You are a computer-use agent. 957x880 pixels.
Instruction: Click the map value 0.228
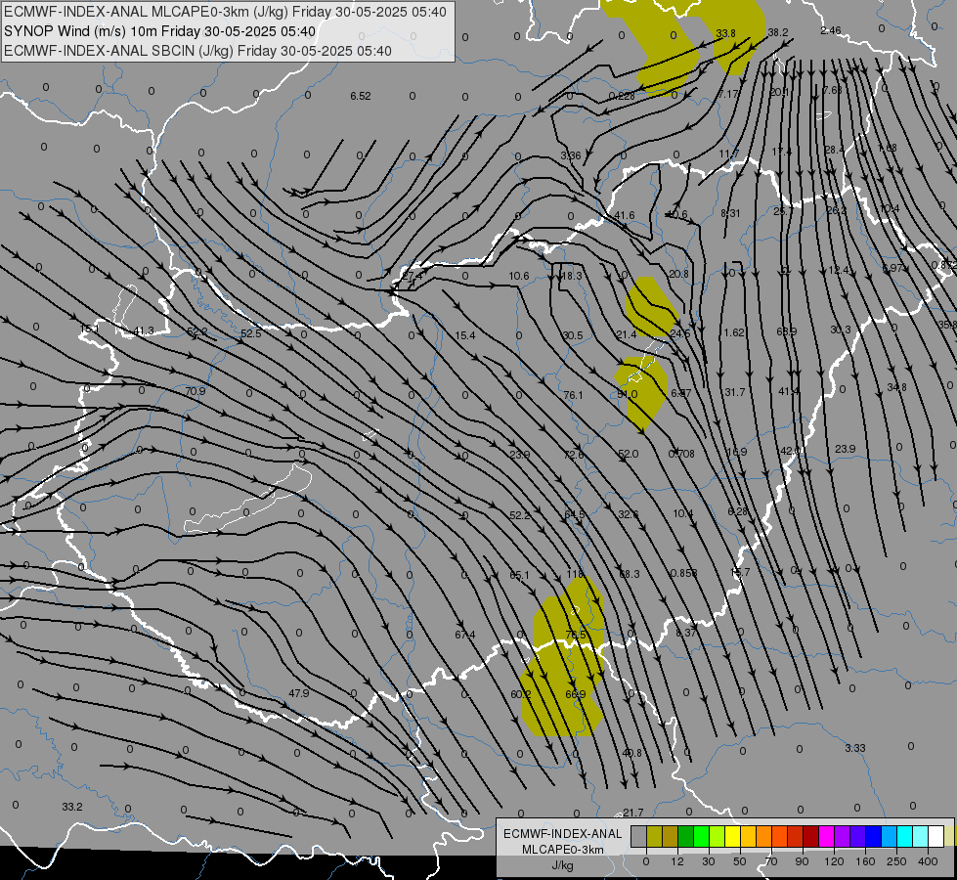pos(622,96)
